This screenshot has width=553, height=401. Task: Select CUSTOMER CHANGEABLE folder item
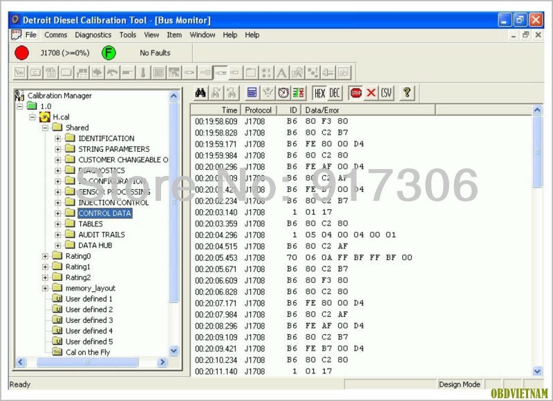point(123,160)
